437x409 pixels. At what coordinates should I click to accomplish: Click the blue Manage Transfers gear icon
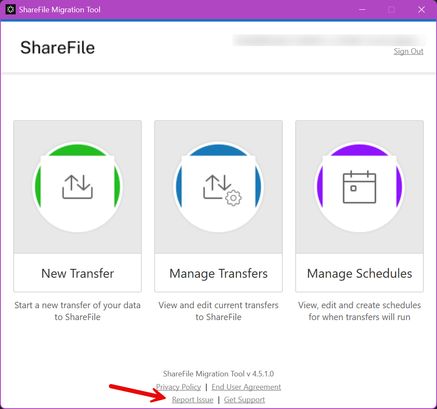pyautogui.click(x=218, y=187)
